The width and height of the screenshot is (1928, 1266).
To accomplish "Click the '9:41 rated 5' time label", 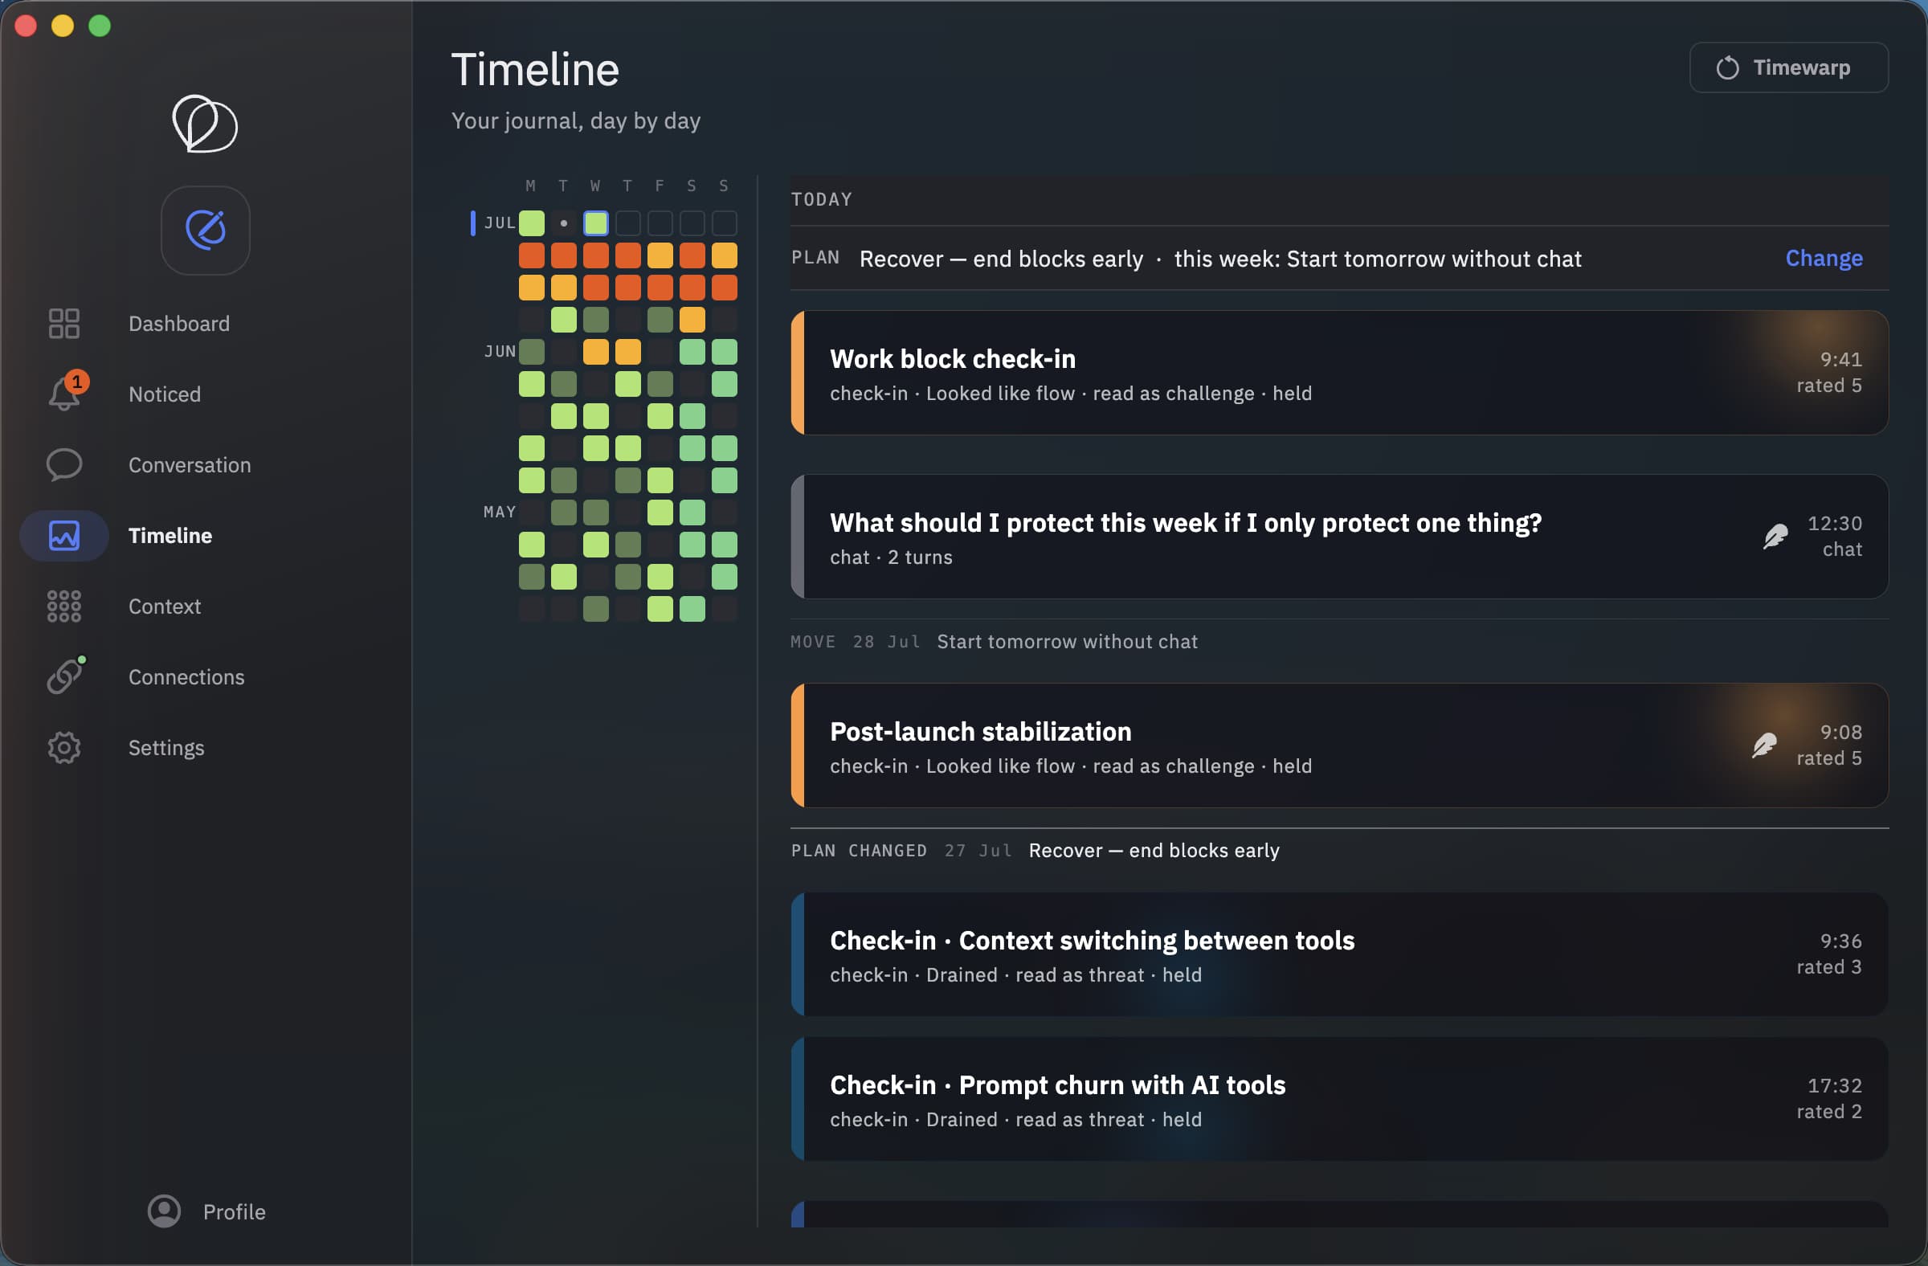I will (x=1829, y=372).
